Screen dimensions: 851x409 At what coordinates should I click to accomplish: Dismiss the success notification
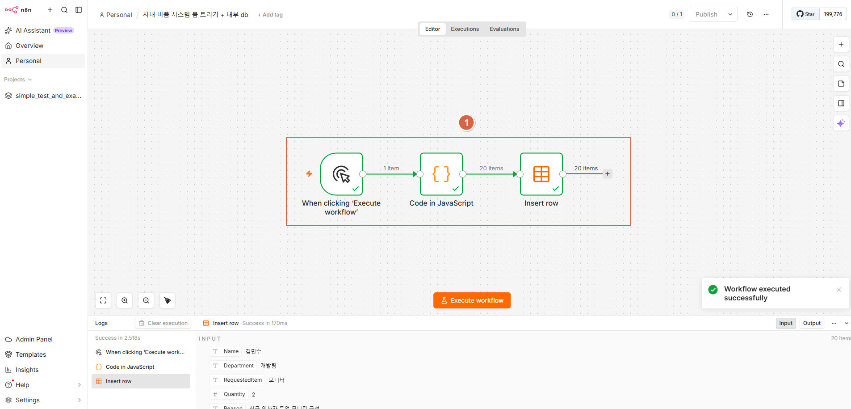(839, 290)
